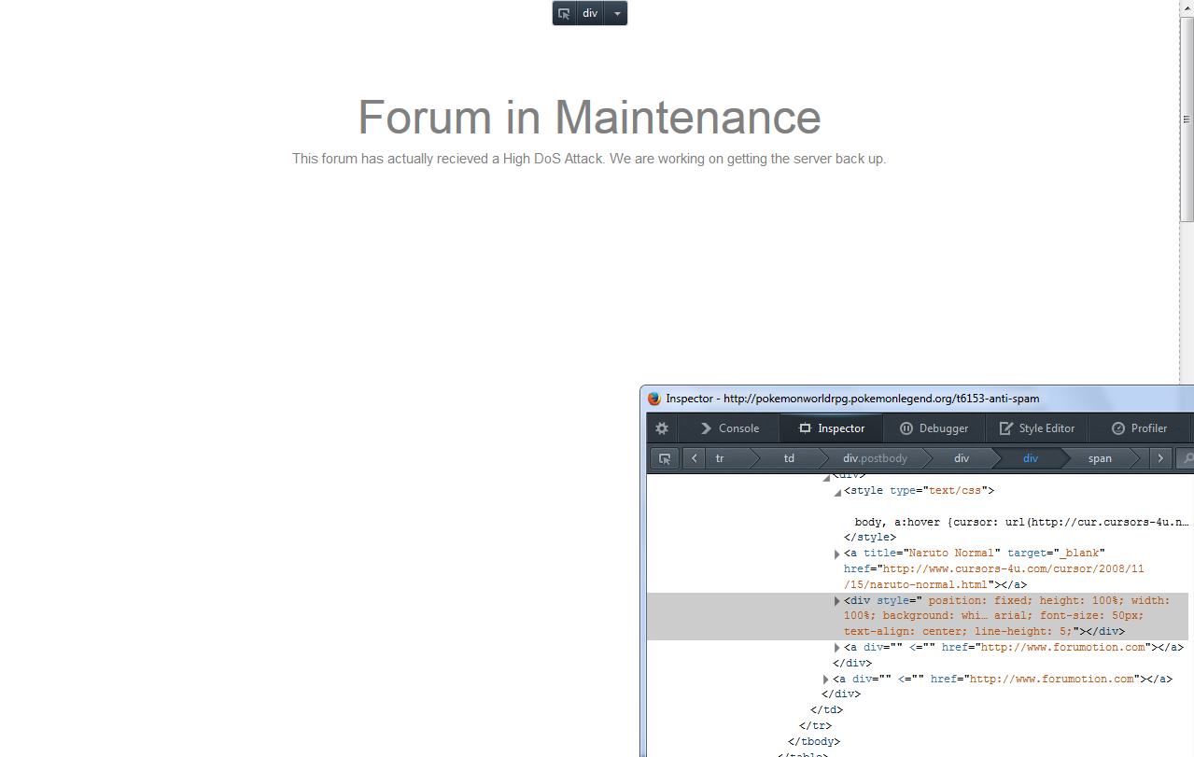
Task: Select the Inspector tab
Action: (832, 428)
